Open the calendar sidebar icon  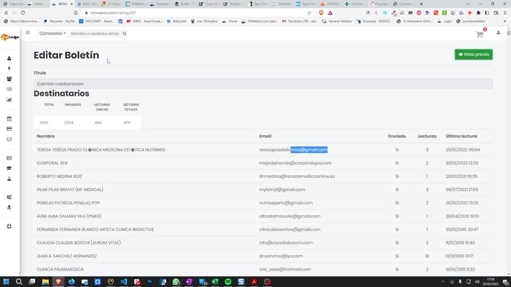click(9, 119)
